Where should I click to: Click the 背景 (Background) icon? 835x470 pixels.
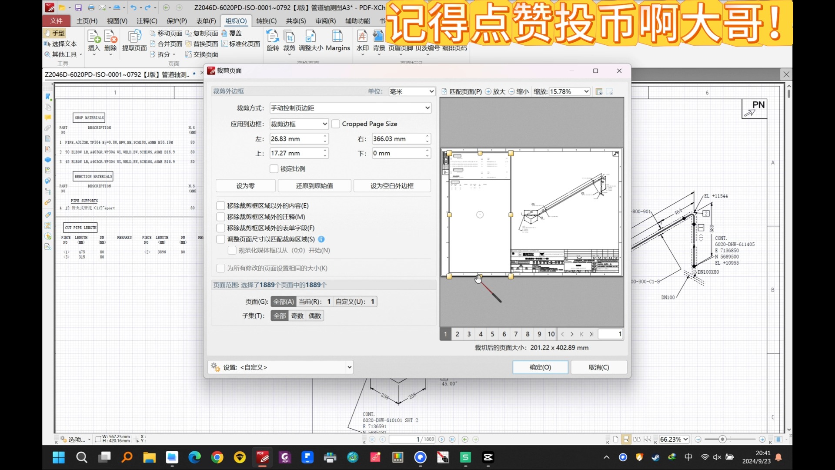(379, 41)
